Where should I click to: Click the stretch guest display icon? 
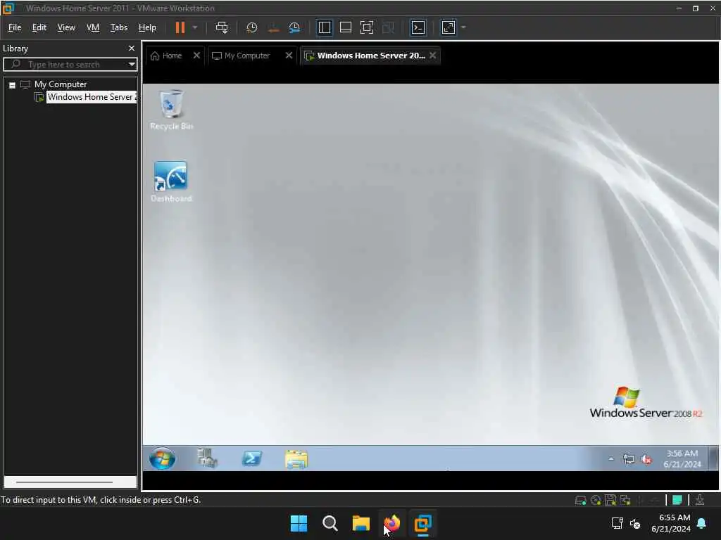[x=449, y=27]
